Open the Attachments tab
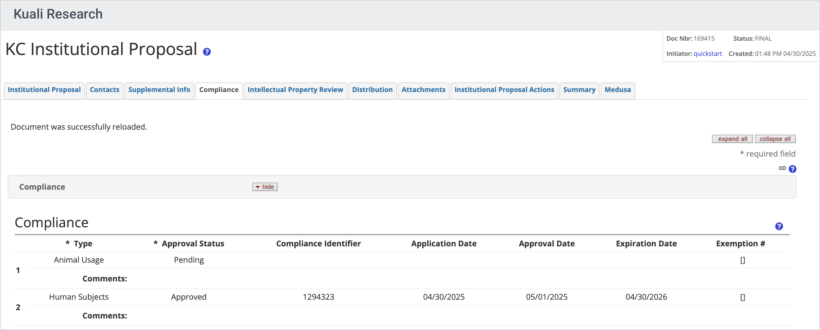Screen dimensions: 820x330 [423, 90]
